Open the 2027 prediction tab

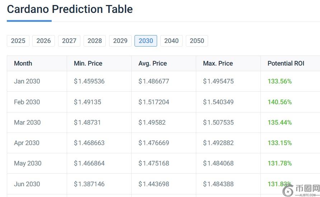click(x=69, y=41)
